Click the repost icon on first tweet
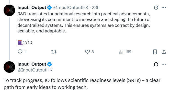The width and height of the screenshot is (171, 96). pyautogui.click(x=54, y=52)
